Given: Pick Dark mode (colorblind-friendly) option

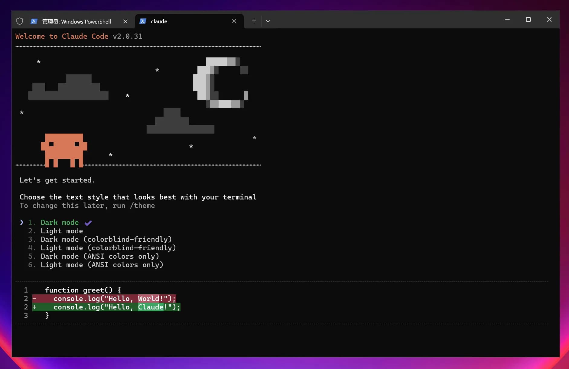Looking at the screenshot, I should pos(106,239).
